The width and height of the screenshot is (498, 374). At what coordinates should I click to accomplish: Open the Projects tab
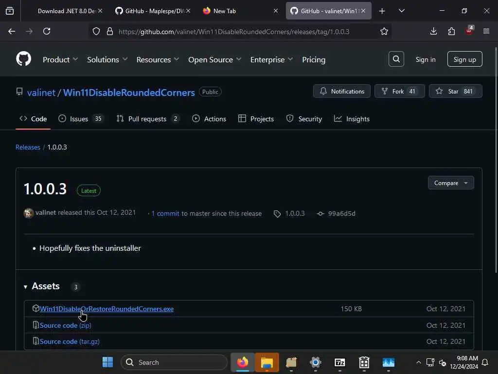coord(256,119)
